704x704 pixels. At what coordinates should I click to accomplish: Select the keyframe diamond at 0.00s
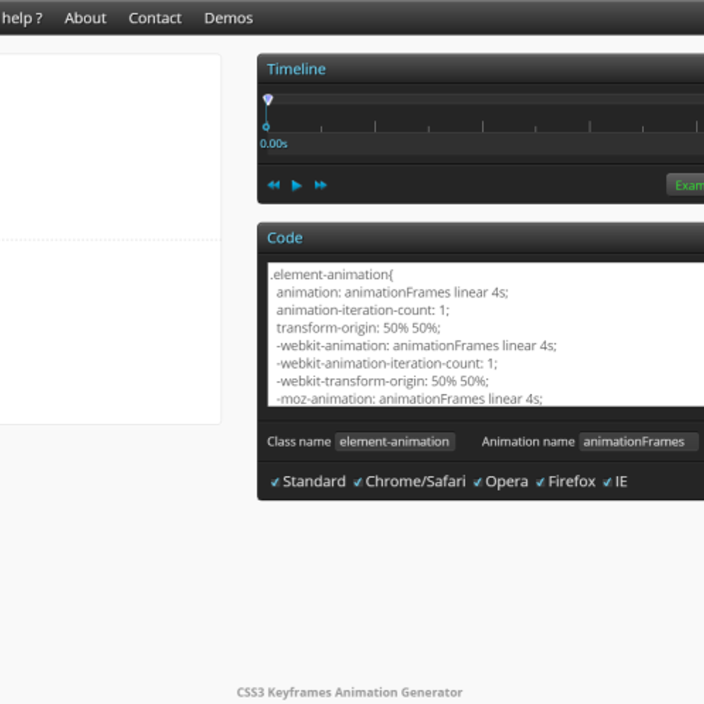(x=268, y=126)
